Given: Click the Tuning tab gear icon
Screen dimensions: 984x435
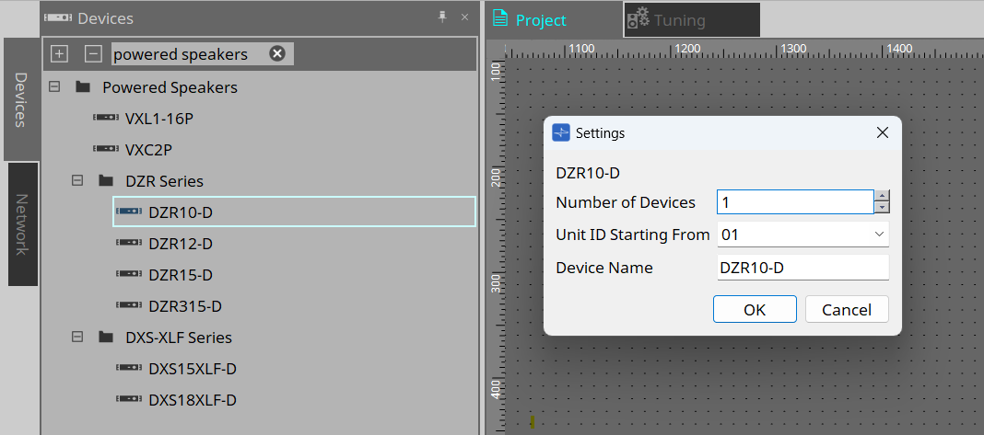Looking at the screenshot, I should click(638, 18).
